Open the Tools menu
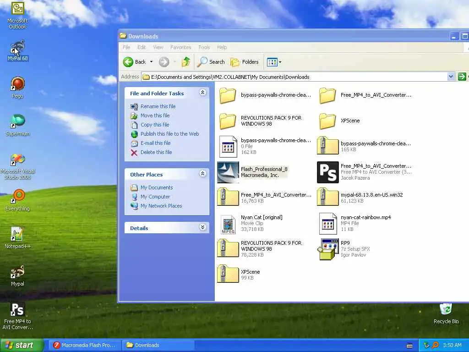 coord(204,47)
